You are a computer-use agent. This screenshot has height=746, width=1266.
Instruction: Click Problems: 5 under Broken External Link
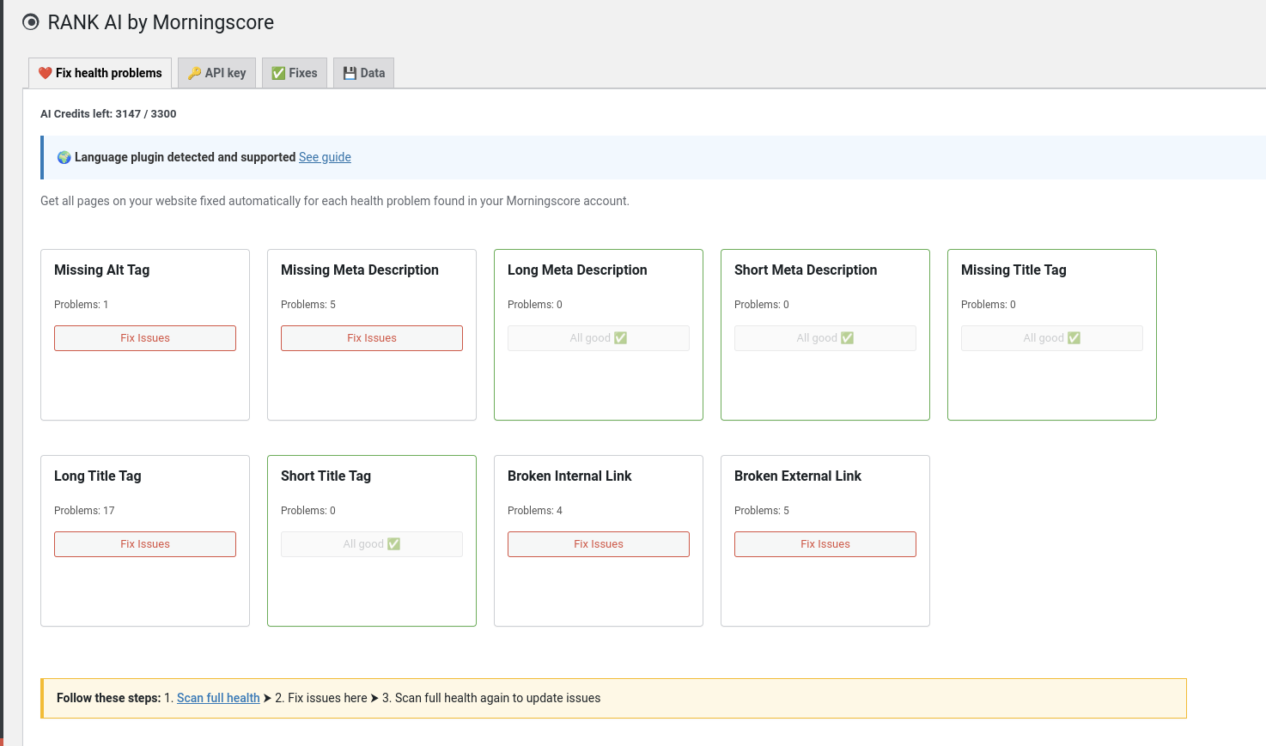[x=762, y=511]
